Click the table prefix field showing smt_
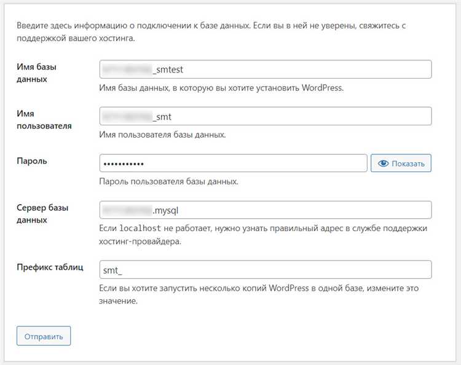This screenshot has width=461, height=365. click(266, 270)
